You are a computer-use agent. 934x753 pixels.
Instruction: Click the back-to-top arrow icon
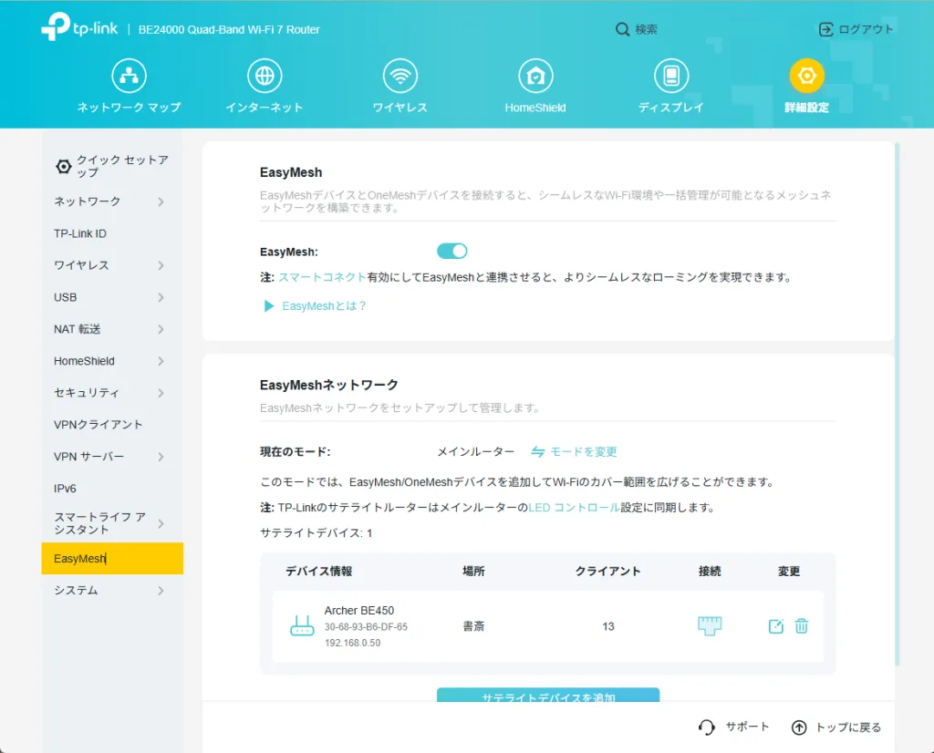(799, 727)
